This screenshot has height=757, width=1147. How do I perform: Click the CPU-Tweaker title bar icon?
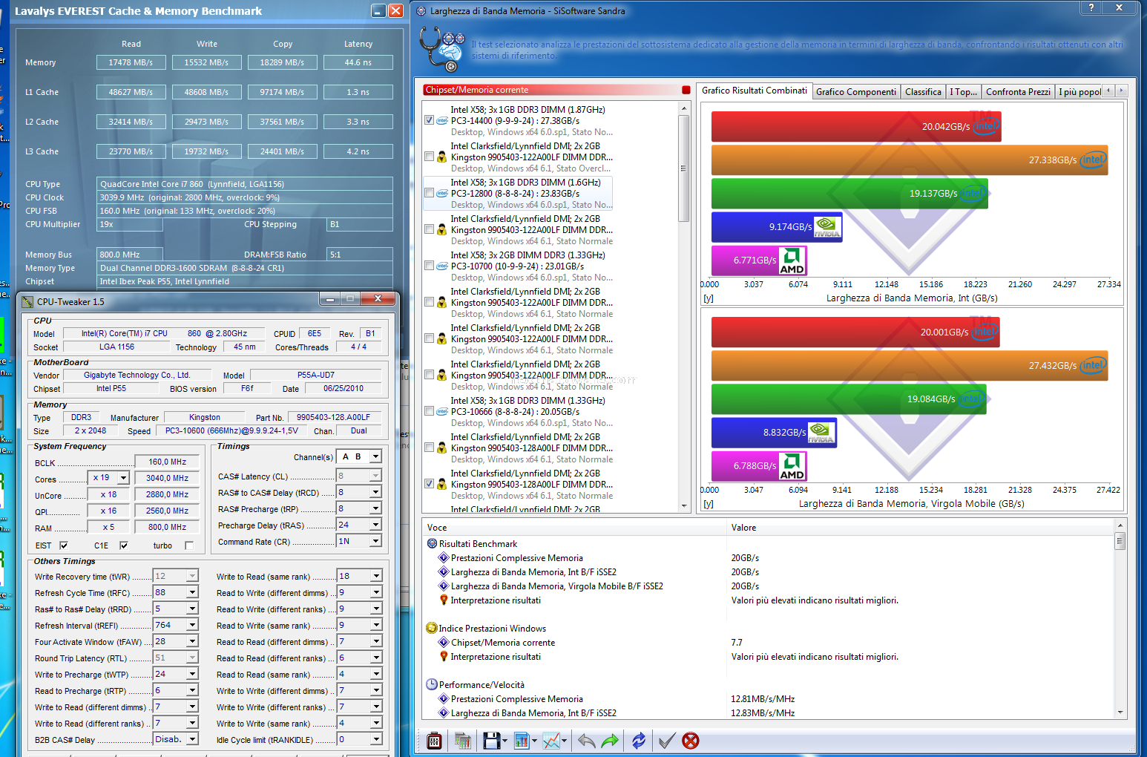coord(27,301)
